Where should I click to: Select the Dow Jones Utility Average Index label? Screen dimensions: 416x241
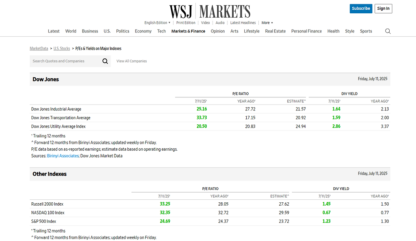click(58, 126)
